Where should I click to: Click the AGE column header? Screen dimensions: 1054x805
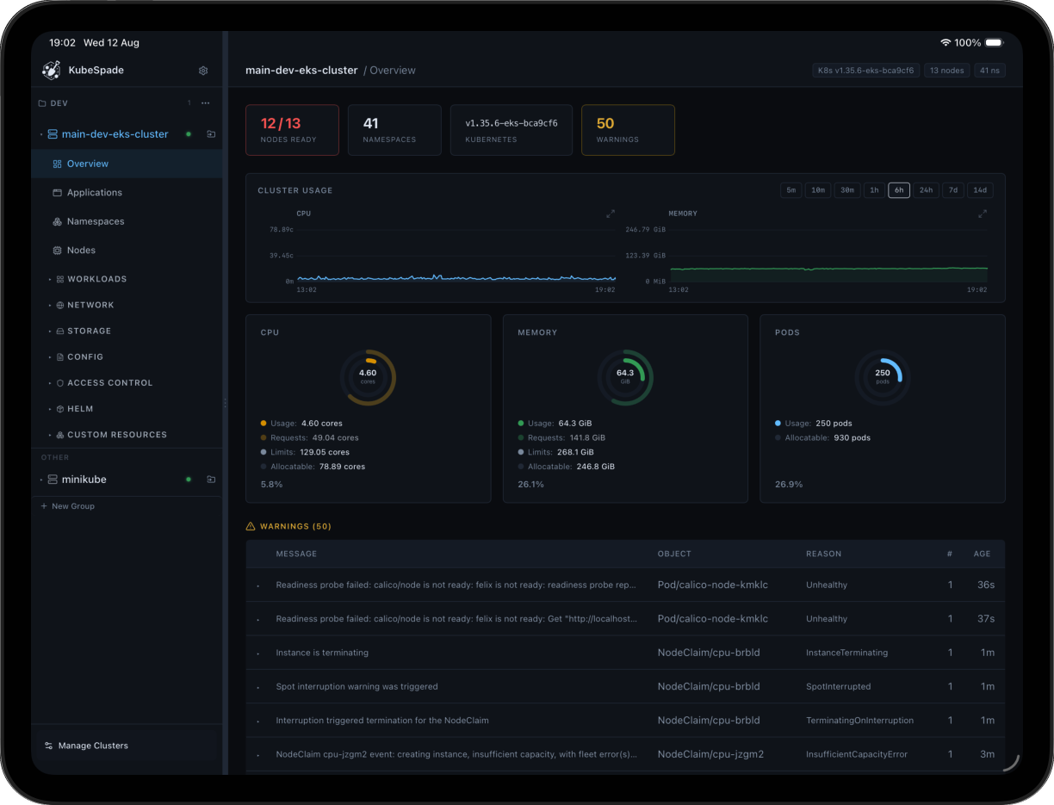(x=982, y=554)
